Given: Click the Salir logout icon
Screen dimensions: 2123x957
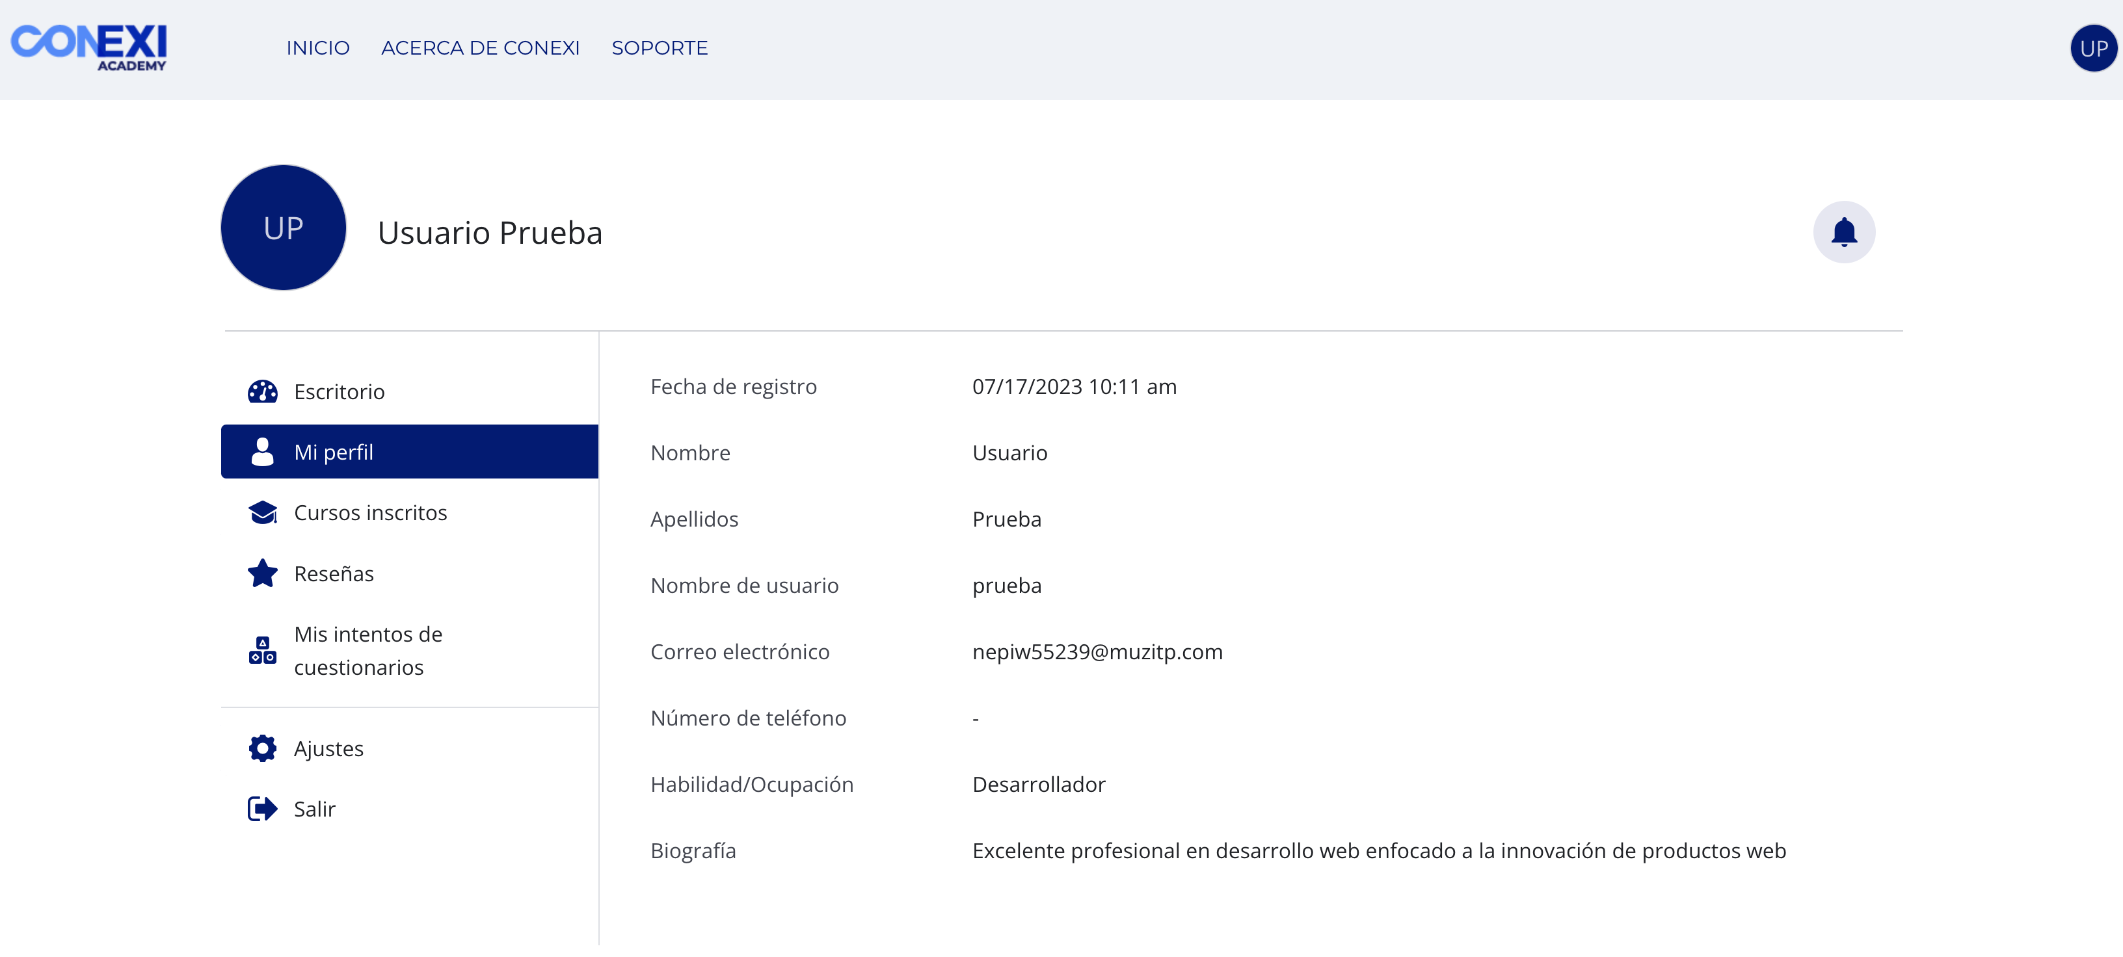Looking at the screenshot, I should 262,808.
